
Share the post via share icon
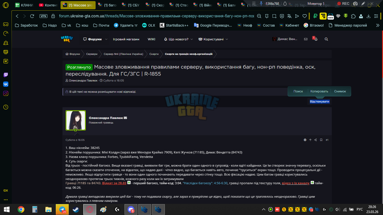(x=316, y=140)
